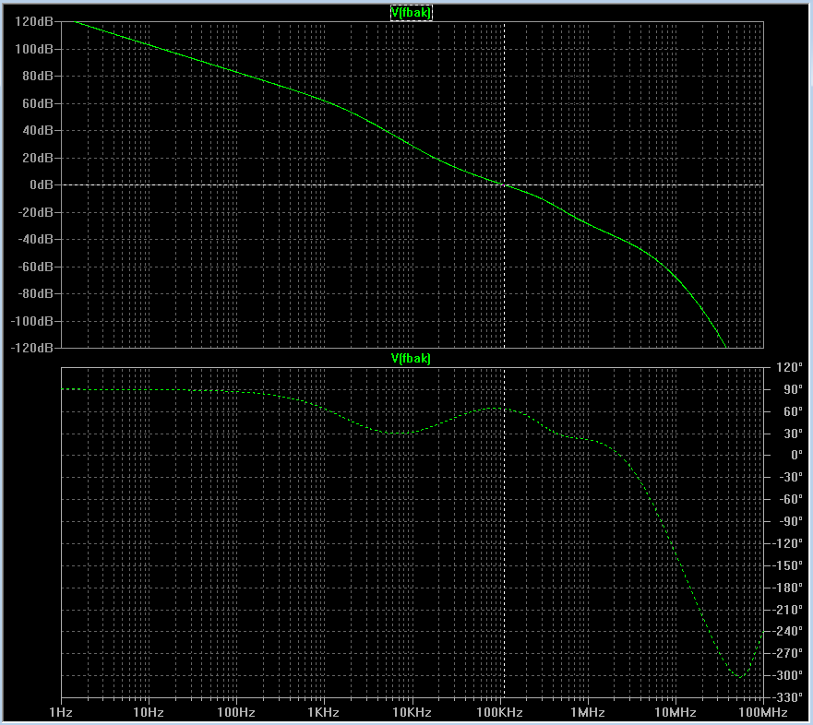The image size is (813, 725).
Task: Select the -80dB magnitude axis label
Action: [35, 294]
